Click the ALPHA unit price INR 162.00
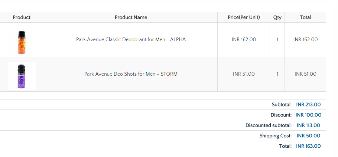 [x=244, y=40]
